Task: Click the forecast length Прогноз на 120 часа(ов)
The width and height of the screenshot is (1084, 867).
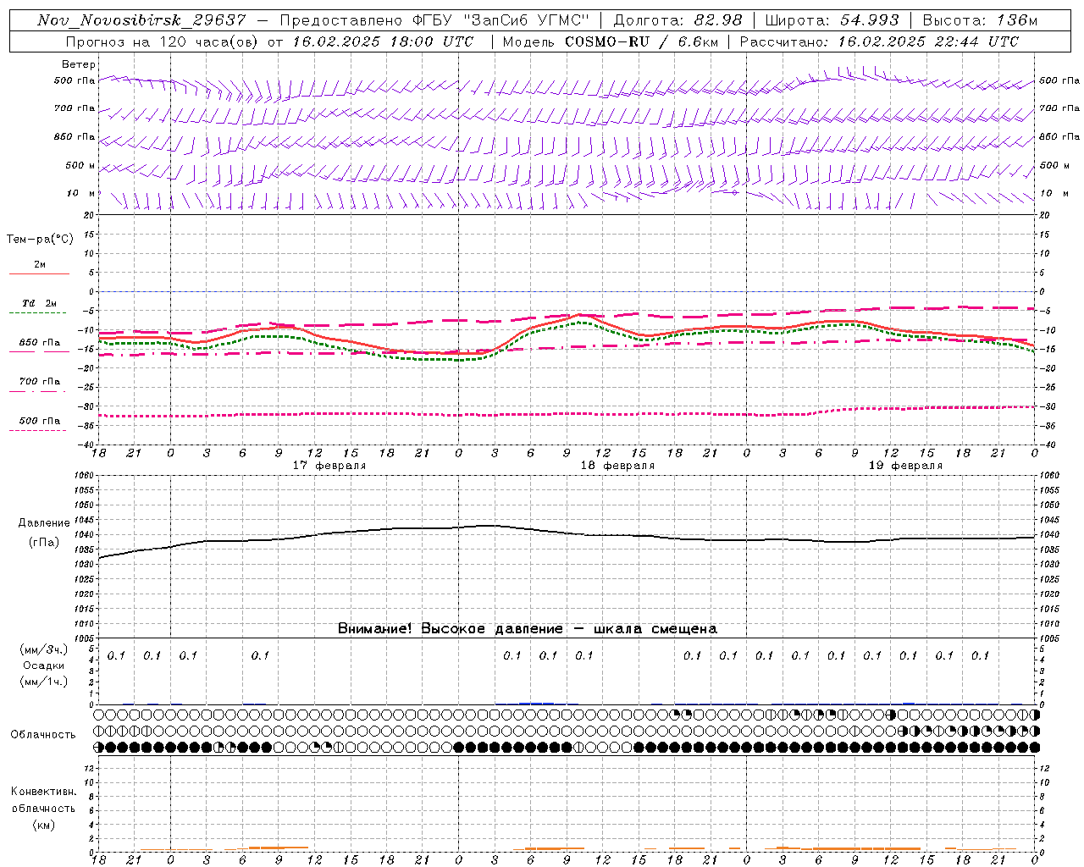Action: tap(163, 41)
